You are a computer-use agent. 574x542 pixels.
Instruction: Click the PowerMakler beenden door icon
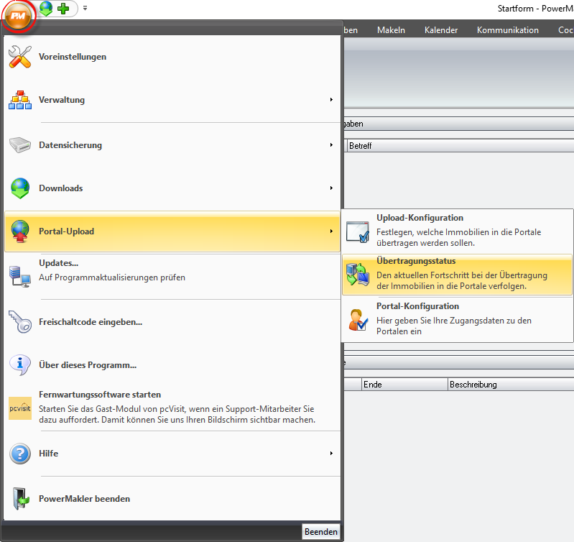point(21,499)
